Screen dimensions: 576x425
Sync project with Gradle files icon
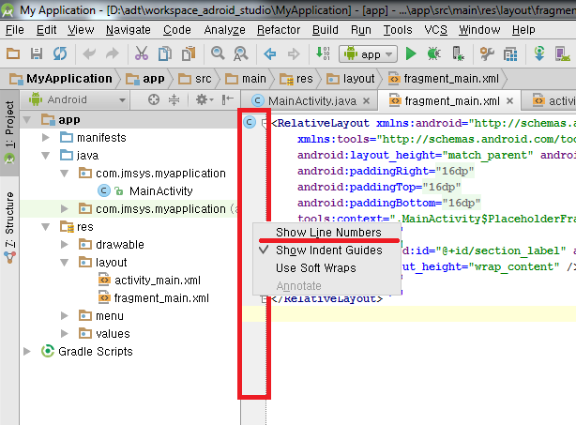539,53
